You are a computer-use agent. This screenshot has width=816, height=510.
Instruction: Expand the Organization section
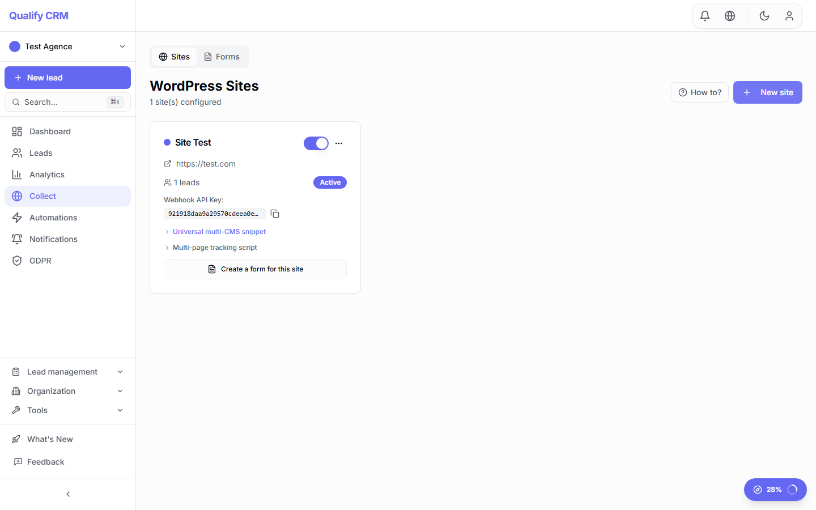[x=67, y=391]
